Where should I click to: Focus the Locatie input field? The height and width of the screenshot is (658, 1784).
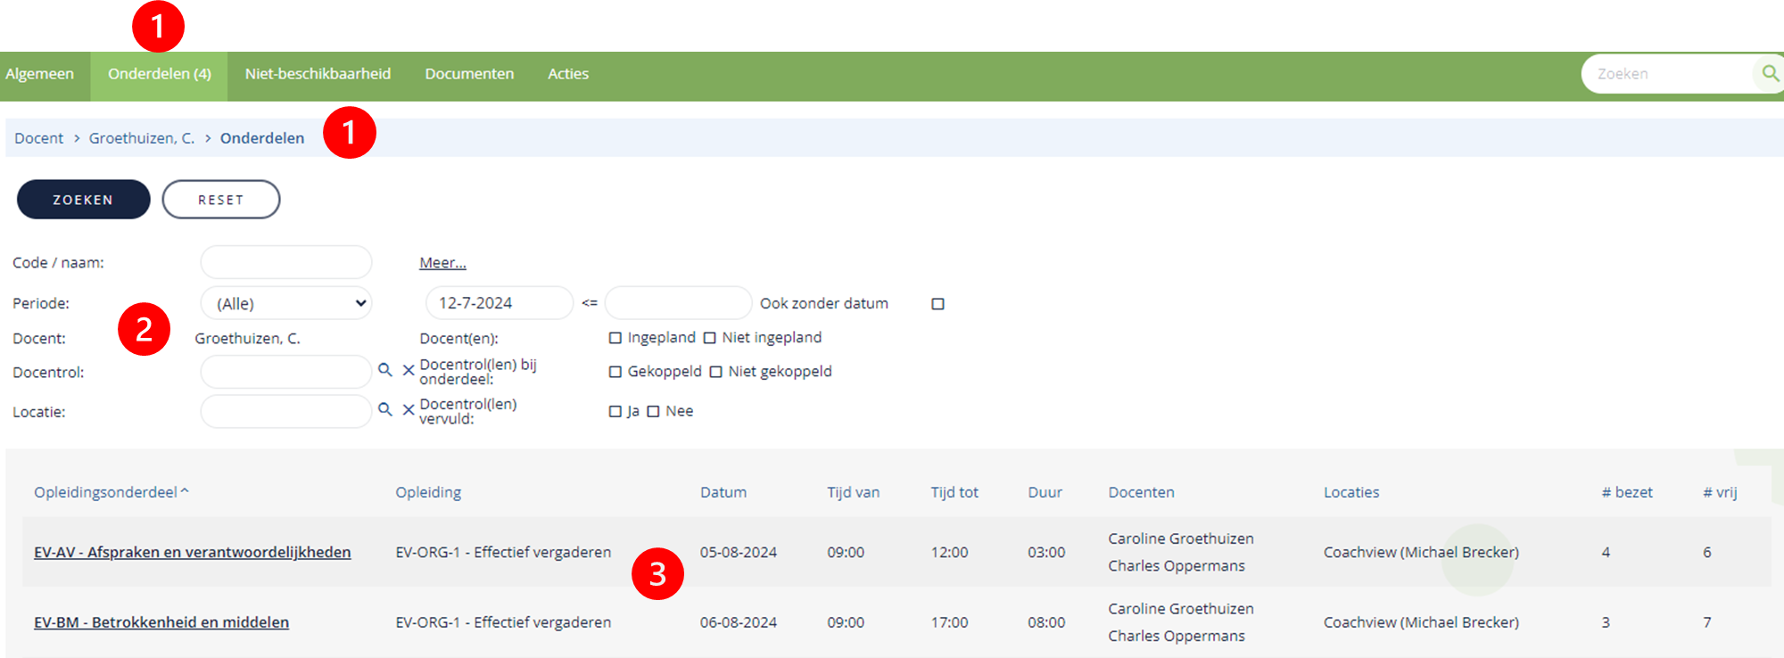point(285,411)
